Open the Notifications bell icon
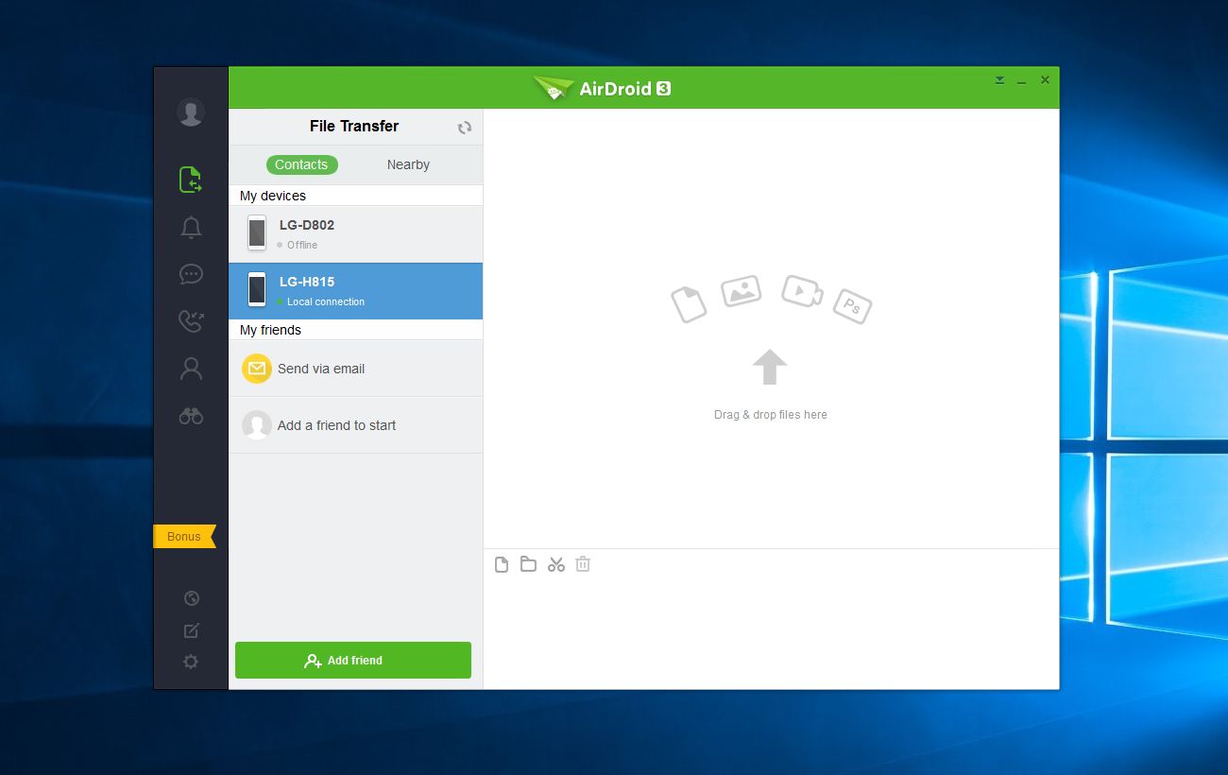Screen dimensions: 1228x775 pos(191,227)
